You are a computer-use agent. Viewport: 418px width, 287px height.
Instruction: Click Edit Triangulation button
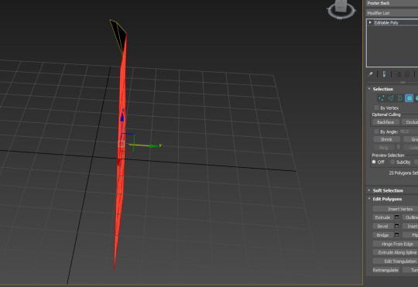coord(396,261)
